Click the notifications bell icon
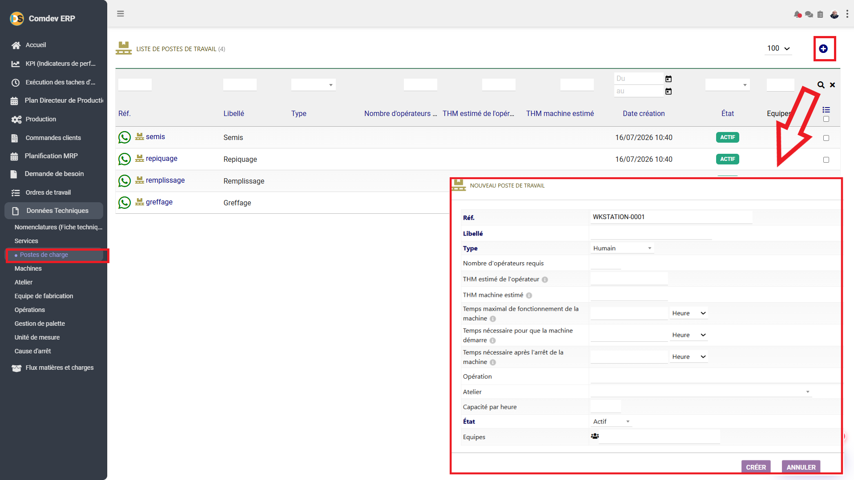Screen dimensions: 854x480 coord(798,14)
